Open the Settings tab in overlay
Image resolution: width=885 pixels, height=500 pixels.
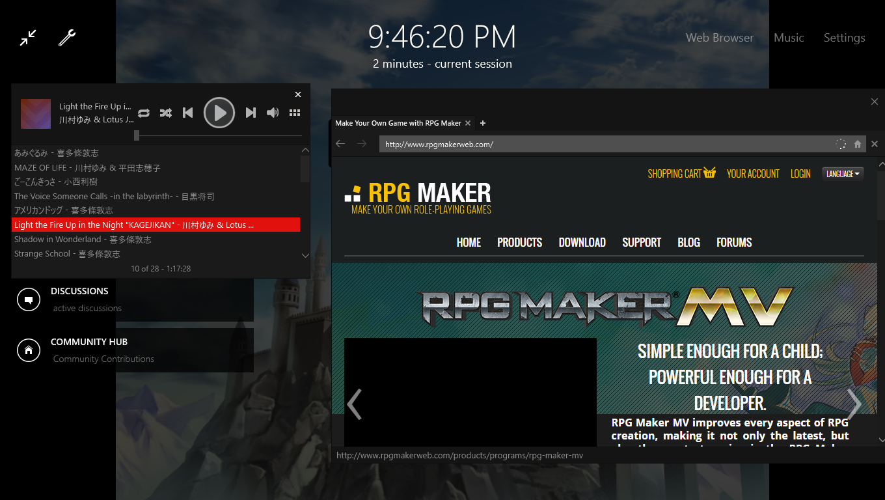pos(845,38)
